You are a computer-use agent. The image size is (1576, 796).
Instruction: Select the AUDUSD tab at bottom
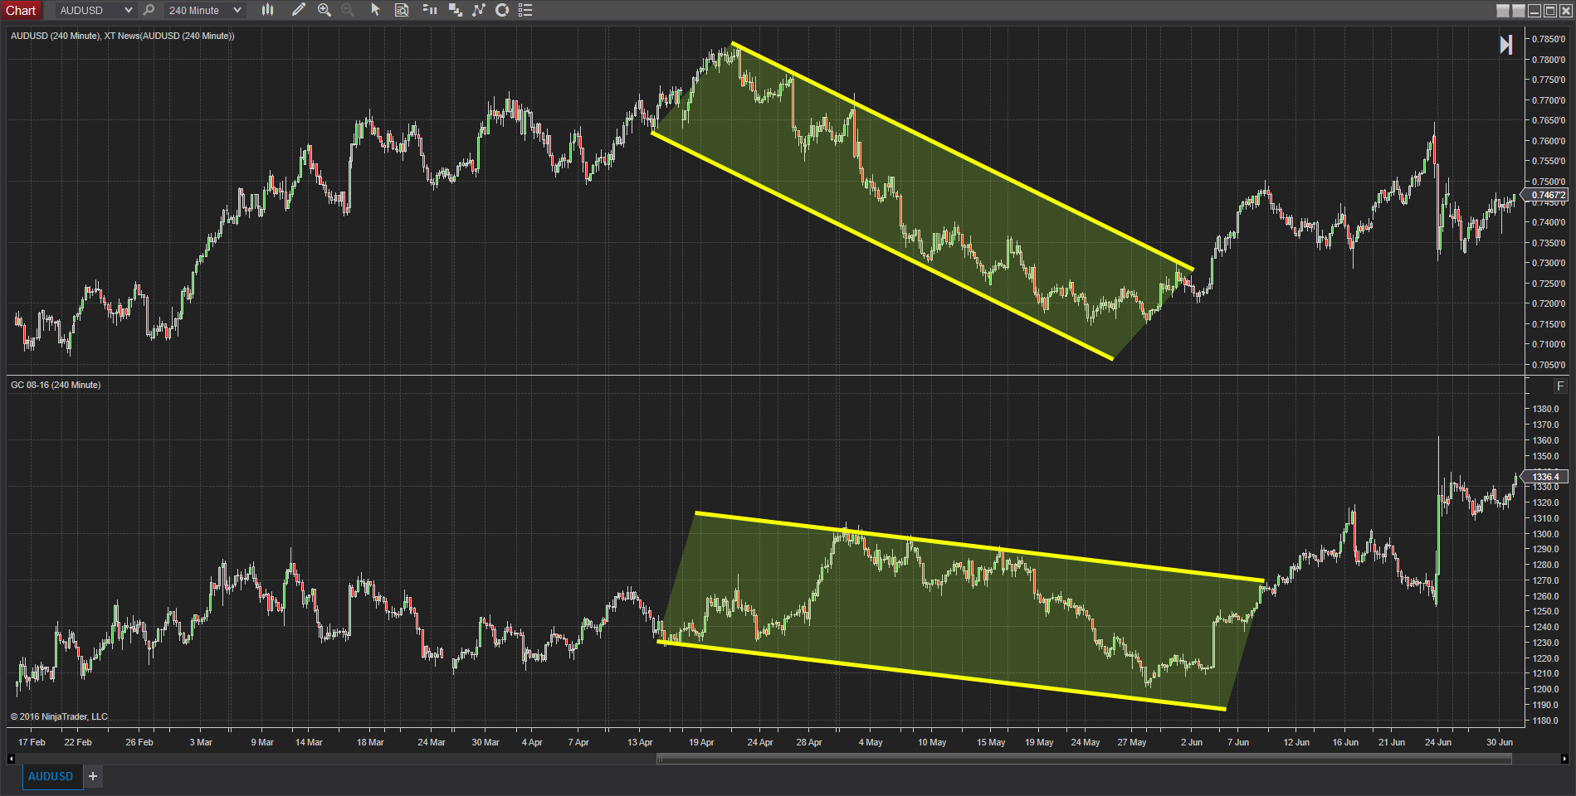point(51,776)
